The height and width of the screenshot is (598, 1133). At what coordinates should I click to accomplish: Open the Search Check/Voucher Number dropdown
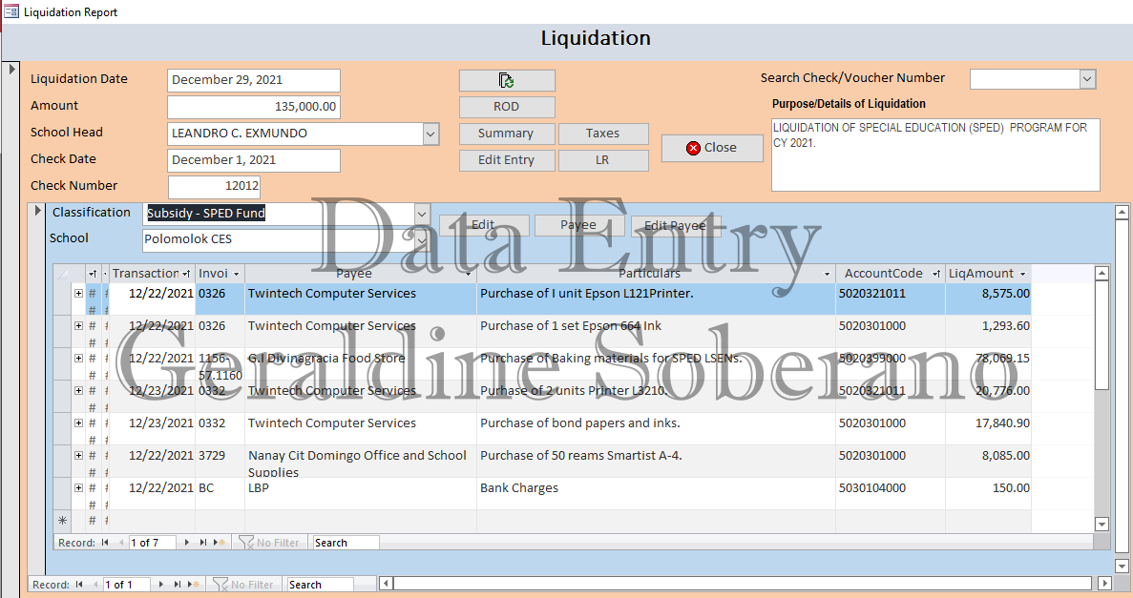(x=1087, y=79)
